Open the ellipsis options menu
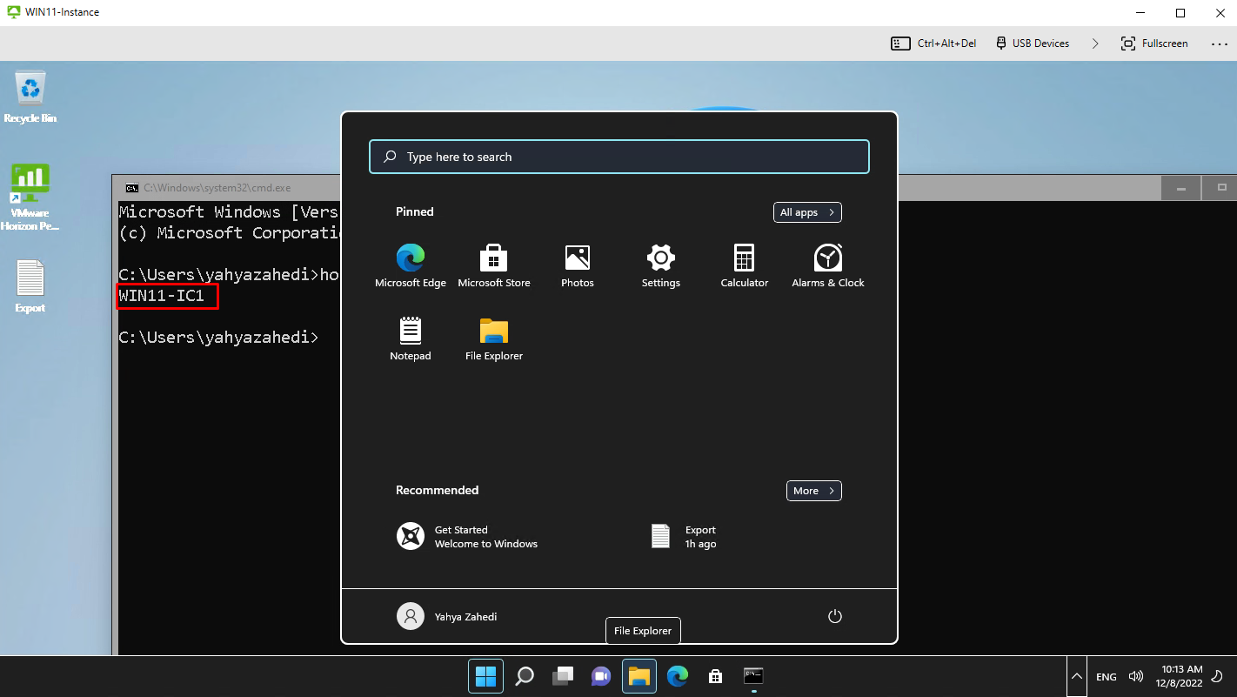Image resolution: width=1237 pixels, height=697 pixels. pos(1219,43)
